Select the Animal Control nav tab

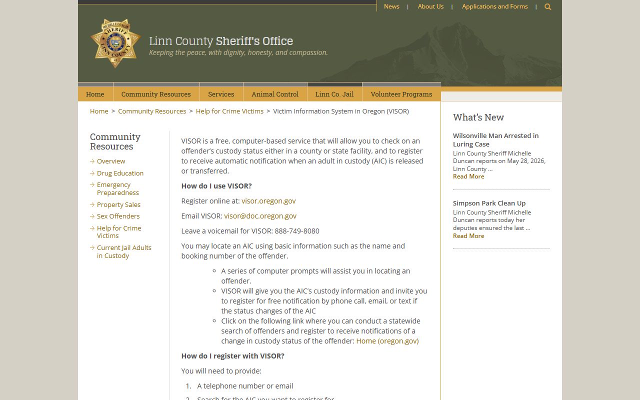click(x=275, y=94)
